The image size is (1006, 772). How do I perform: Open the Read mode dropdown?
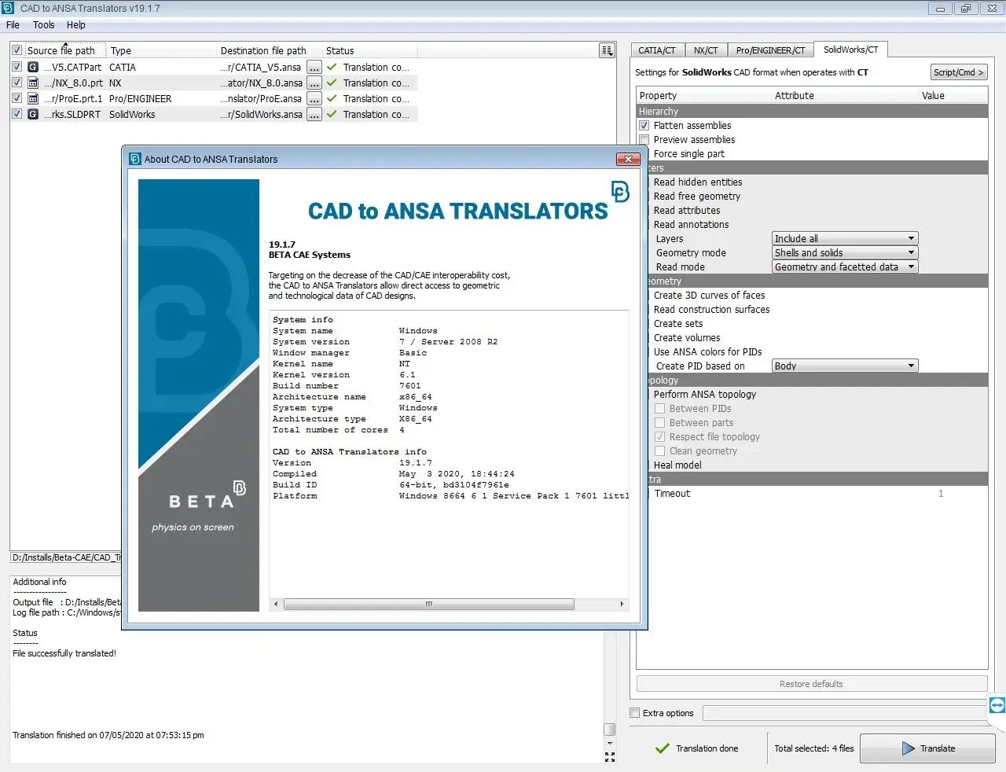tap(845, 267)
